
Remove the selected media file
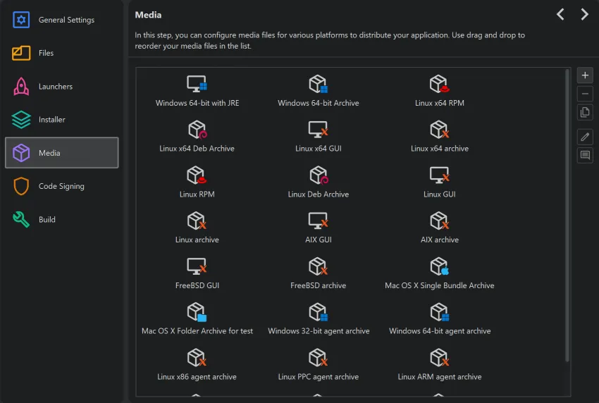tap(585, 94)
